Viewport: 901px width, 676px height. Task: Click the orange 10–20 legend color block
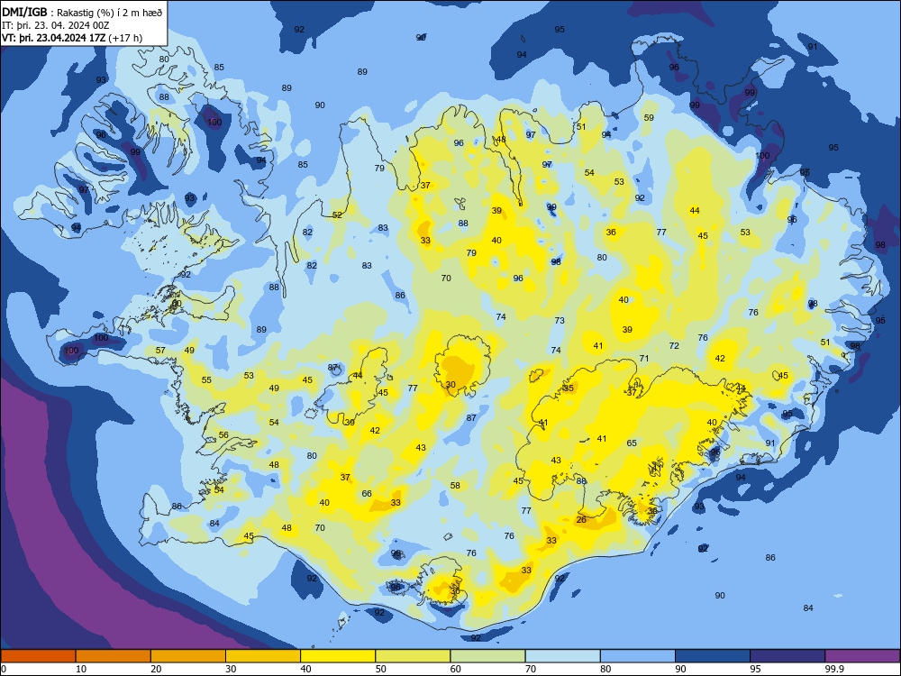[x=114, y=656]
